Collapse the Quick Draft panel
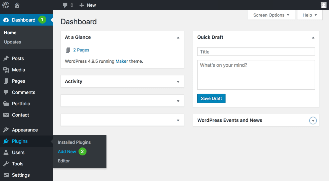The width and height of the screenshot is (329, 181). pos(313,38)
